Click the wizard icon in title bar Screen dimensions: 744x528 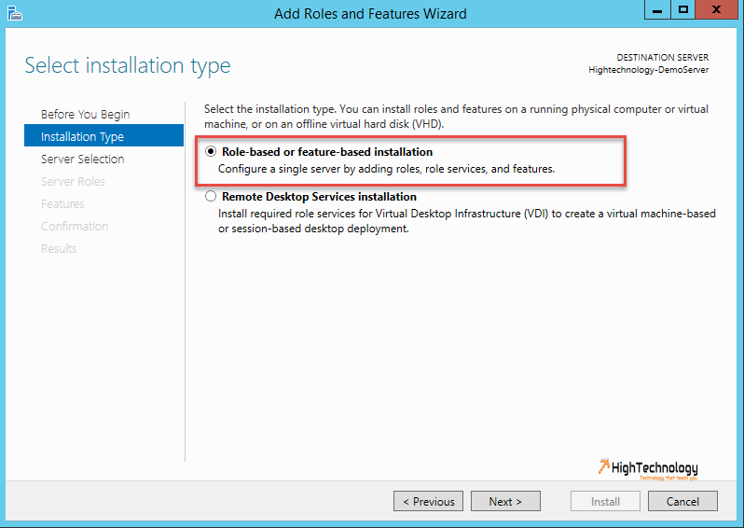pyautogui.click(x=15, y=13)
